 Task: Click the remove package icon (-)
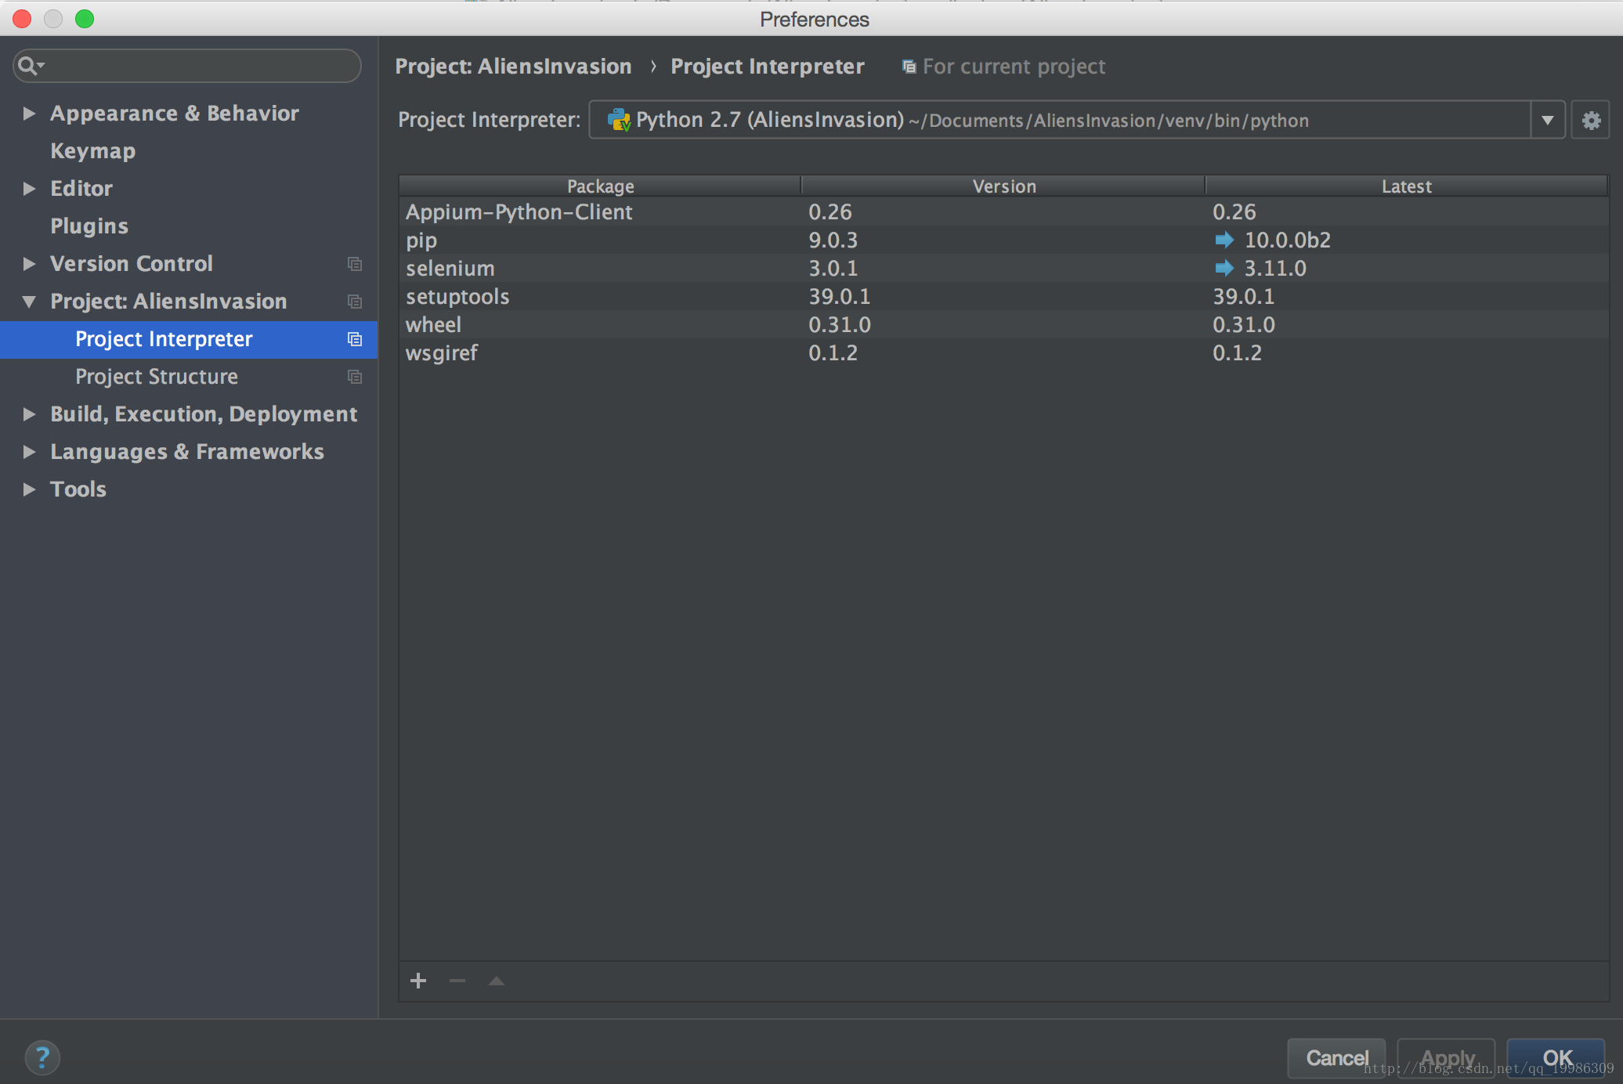point(457,980)
